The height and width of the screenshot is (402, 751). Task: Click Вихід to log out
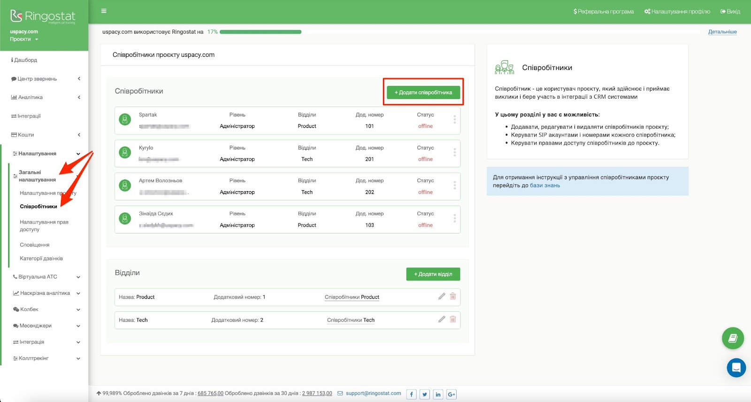730,12
